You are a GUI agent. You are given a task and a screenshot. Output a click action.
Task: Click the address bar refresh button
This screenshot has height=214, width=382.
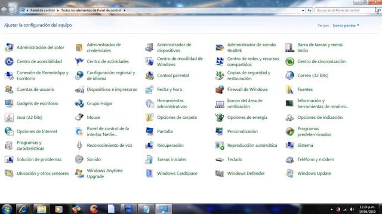click(x=309, y=11)
